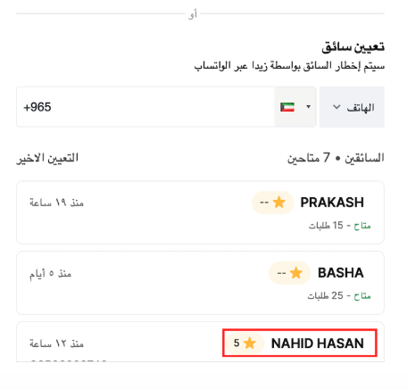Click BASHA's متاح - 25 طلبات status
Screen dimensions: 407x389
pyautogui.click(x=339, y=295)
